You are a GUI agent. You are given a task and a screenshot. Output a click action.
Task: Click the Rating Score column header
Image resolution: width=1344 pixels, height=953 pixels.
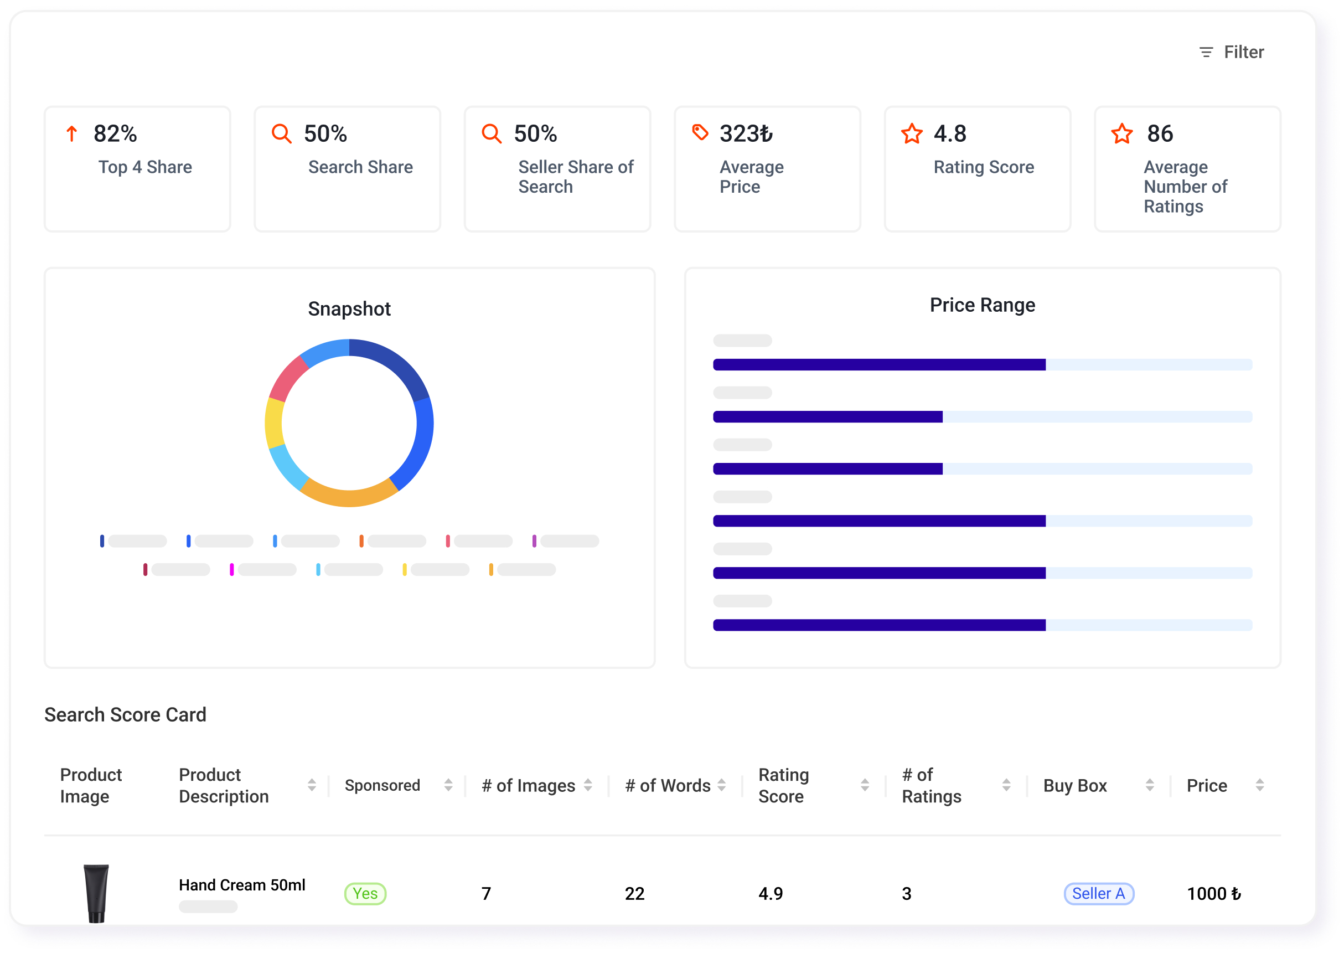tap(783, 785)
